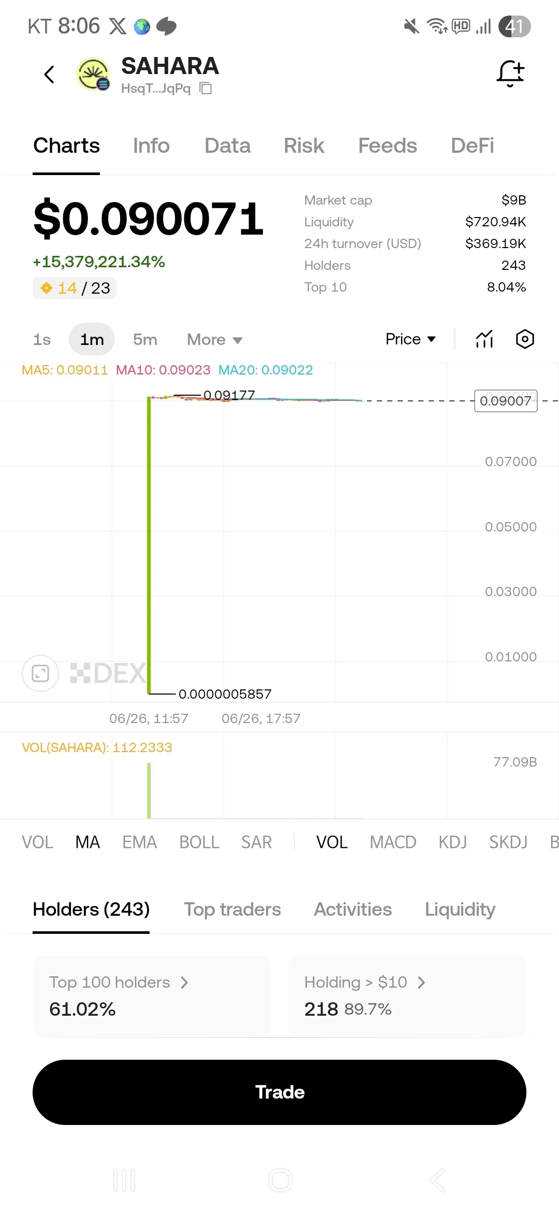Select the 1s timeframe

(x=42, y=340)
